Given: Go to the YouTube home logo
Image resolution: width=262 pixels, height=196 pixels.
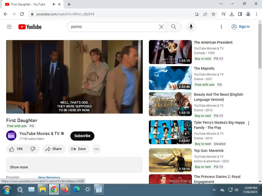Looking at the screenshot, I should tap(30, 27).
